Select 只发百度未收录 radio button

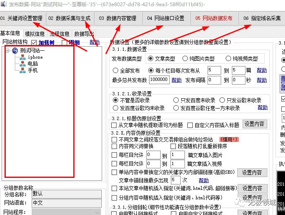(176, 100)
